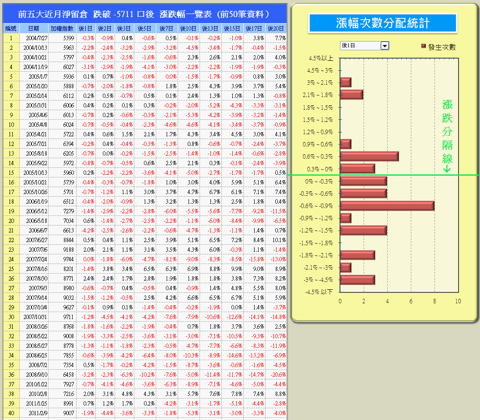Click the -4.5% 以下 axis label
Image resolution: width=480 pixels, height=420 pixels.
[319, 292]
